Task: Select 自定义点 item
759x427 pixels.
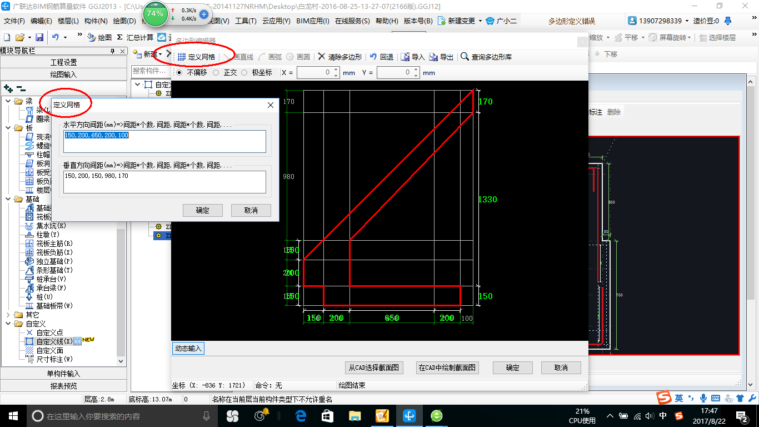Action: pyautogui.click(x=44, y=332)
